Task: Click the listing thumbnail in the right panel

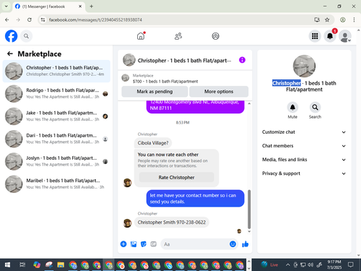Action: pos(304,66)
